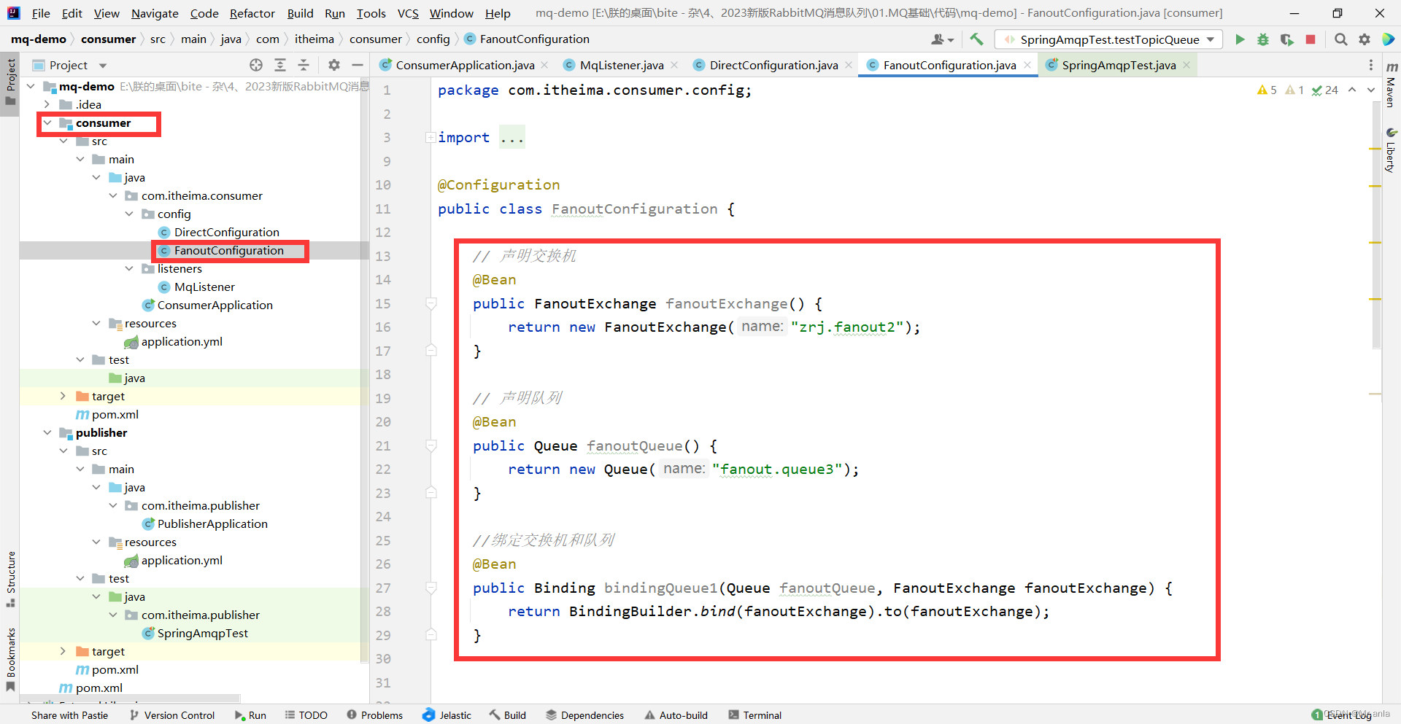Open editor tabs more options menu

[x=1371, y=65]
